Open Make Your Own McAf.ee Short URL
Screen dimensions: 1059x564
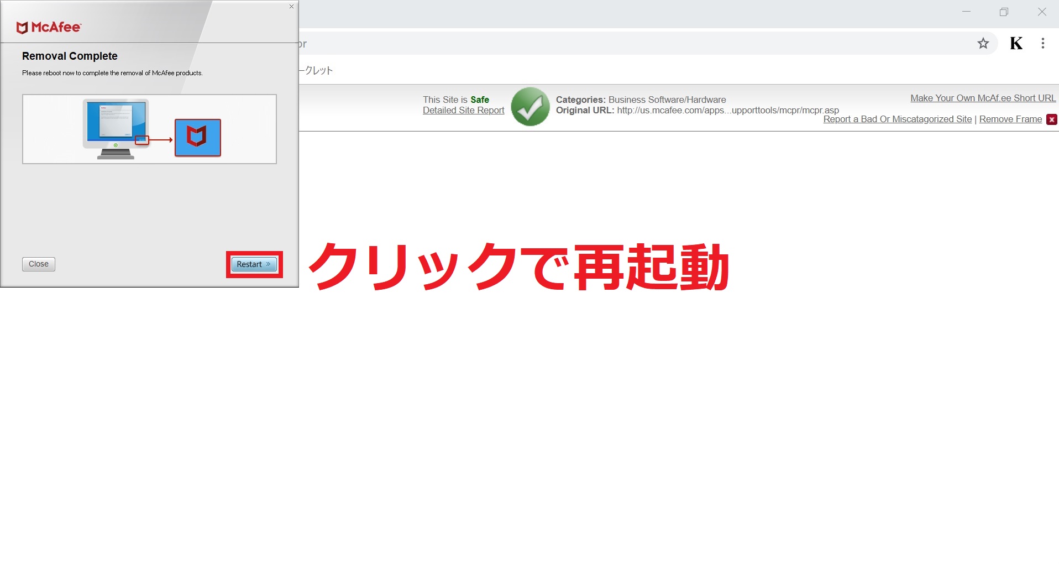click(983, 98)
